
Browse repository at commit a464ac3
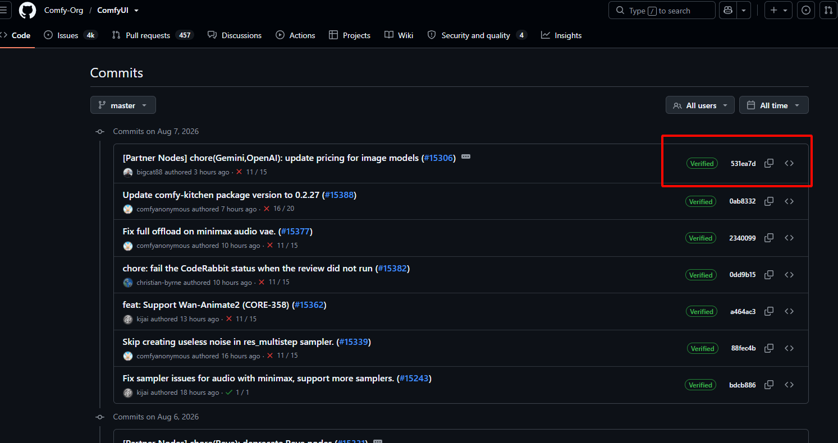[789, 311]
